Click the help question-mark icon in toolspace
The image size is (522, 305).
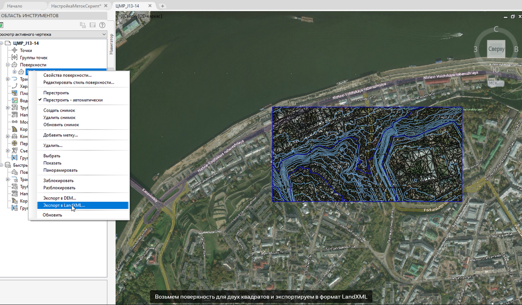tap(102, 25)
